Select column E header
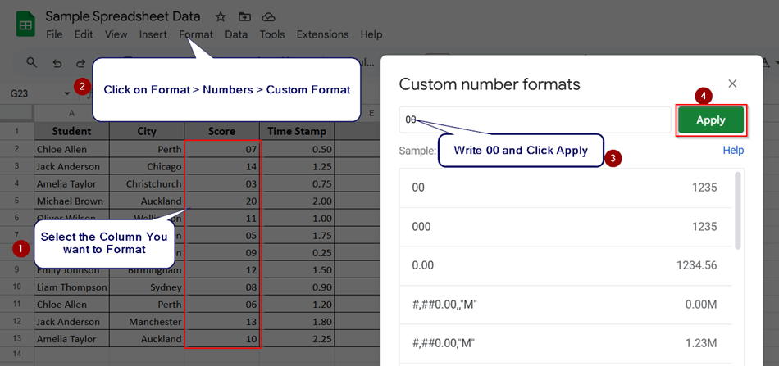 pos(371,113)
